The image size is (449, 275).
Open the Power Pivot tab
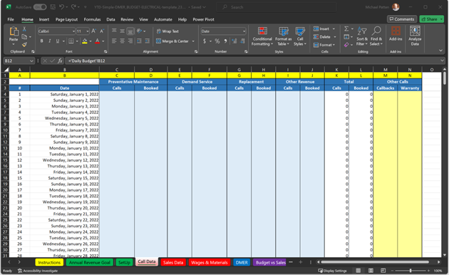tap(203, 19)
